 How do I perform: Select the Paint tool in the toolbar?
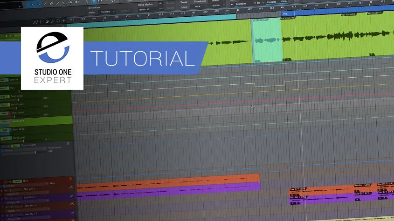click(x=58, y=3)
